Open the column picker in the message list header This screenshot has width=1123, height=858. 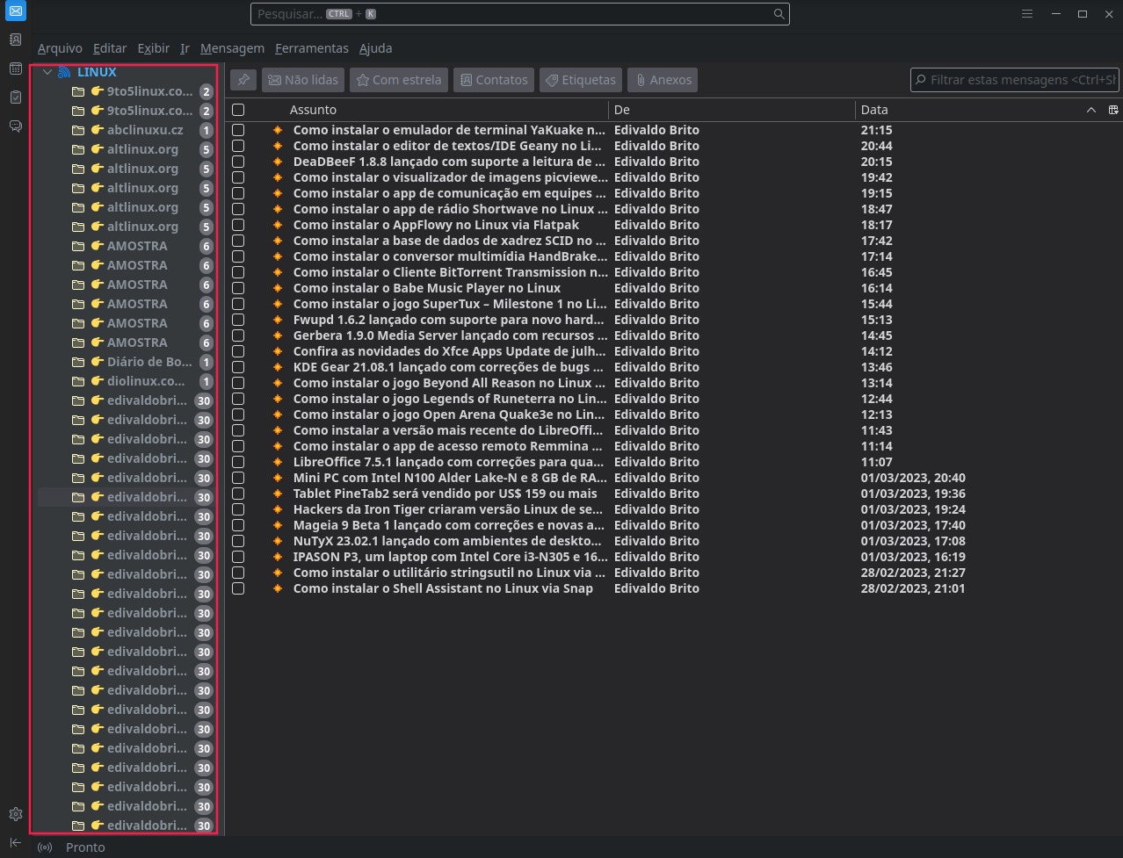point(1113,110)
